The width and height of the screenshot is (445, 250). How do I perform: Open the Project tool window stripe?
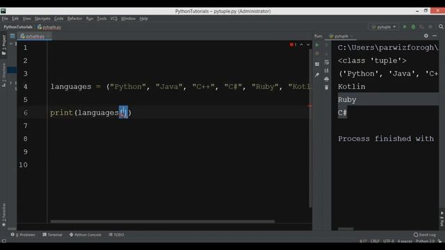click(3, 45)
